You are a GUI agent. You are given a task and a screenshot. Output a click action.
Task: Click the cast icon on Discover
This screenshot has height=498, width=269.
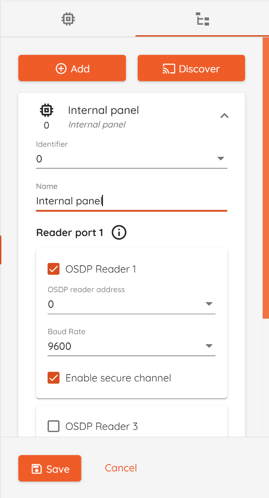169,69
